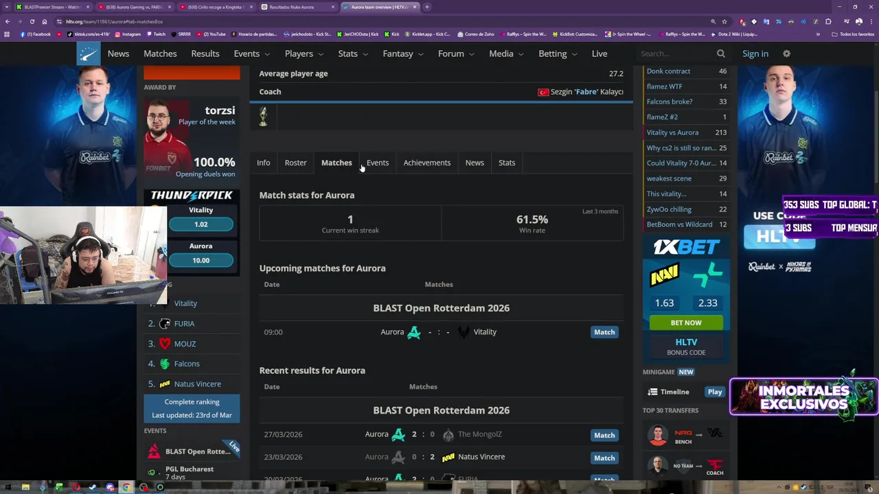Click the HLTV search input field
The image size is (879, 494).
pyautogui.click(x=676, y=54)
